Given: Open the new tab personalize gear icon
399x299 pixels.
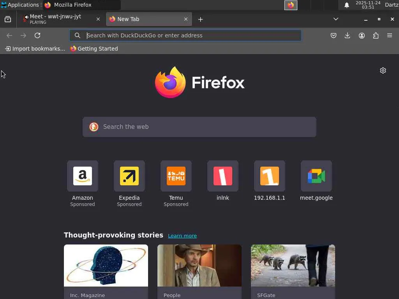Looking at the screenshot, I should click(383, 70).
